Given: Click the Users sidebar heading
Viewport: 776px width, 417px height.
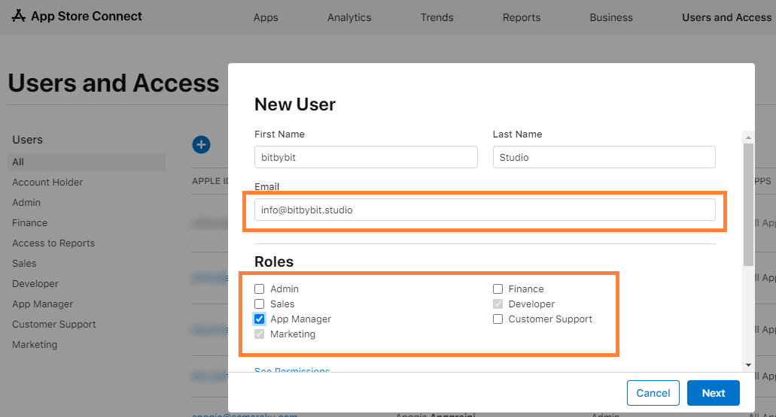Looking at the screenshot, I should [x=27, y=140].
